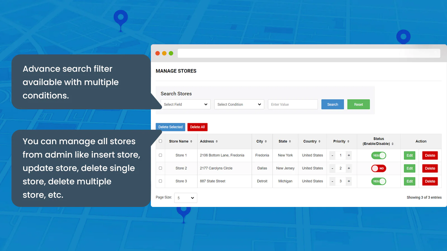447x251 pixels.
Task: Disable Store 3 status toggle
Action: pyautogui.click(x=379, y=181)
